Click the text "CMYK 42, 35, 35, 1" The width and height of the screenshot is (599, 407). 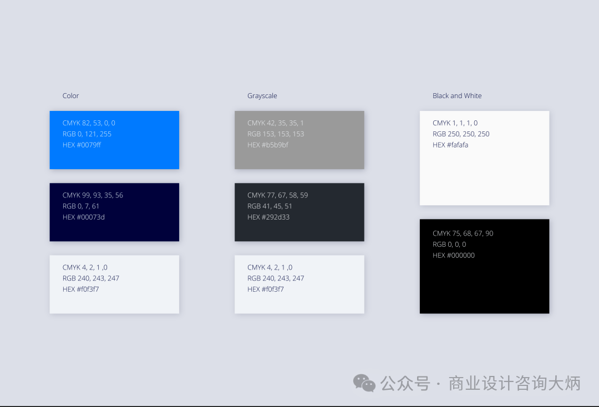point(276,123)
